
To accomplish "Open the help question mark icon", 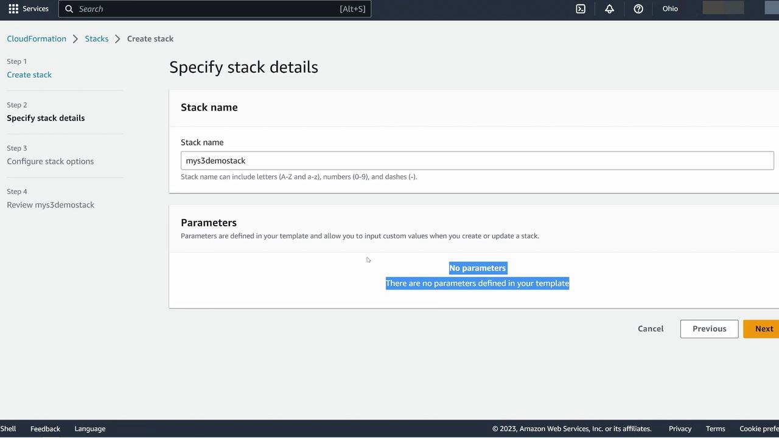I will 638,9.
